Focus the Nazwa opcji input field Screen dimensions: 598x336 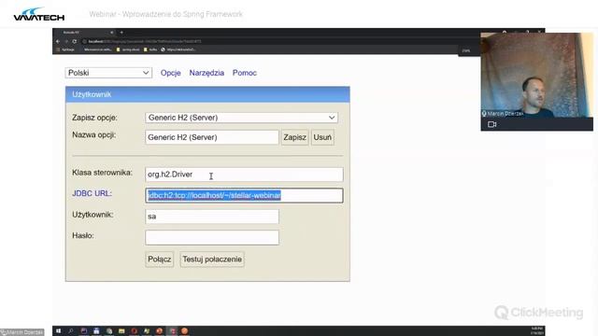212,137
